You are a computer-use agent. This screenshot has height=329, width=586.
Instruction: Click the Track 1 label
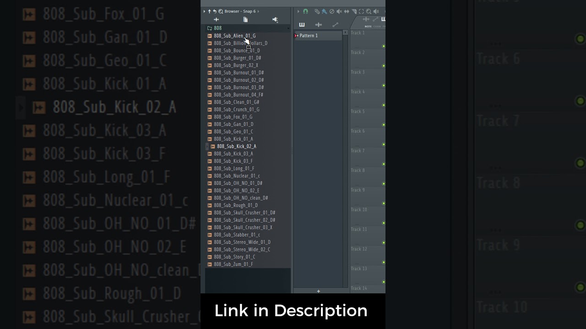(x=358, y=33)
